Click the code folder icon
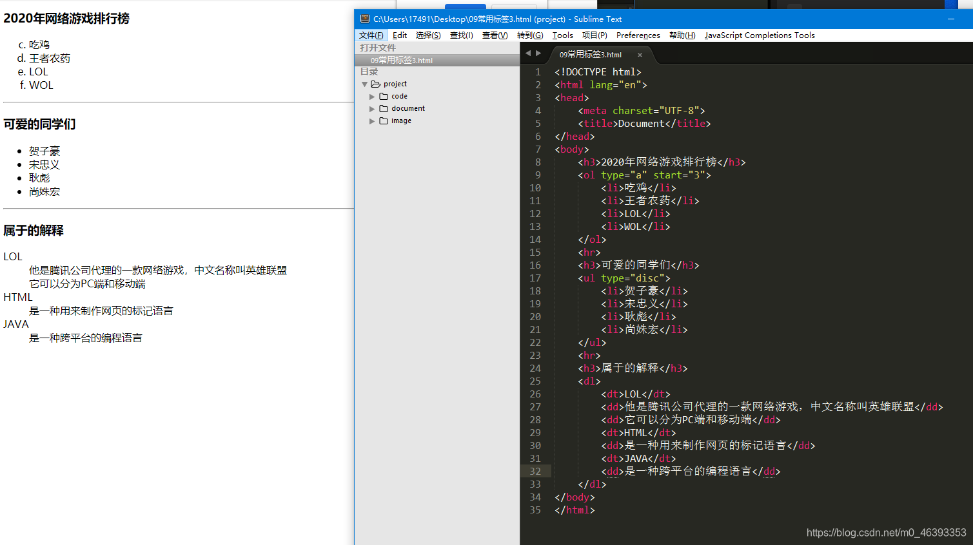The width and height of the screenshot is (973, 545). 384,96
